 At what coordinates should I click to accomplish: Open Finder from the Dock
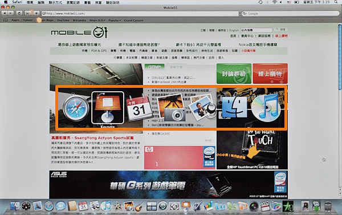tap(15, 206)
